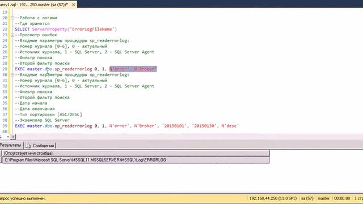Click the sp_readerrorlog parameters comment on line 24
363x204 pixels.
pyautogui.click(x=72, y=40)
